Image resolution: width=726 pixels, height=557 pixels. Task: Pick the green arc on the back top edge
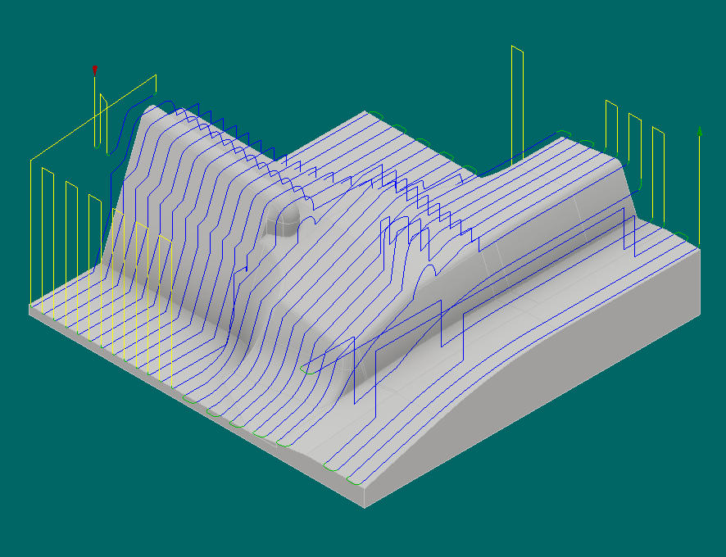click(x=377, y=113)
